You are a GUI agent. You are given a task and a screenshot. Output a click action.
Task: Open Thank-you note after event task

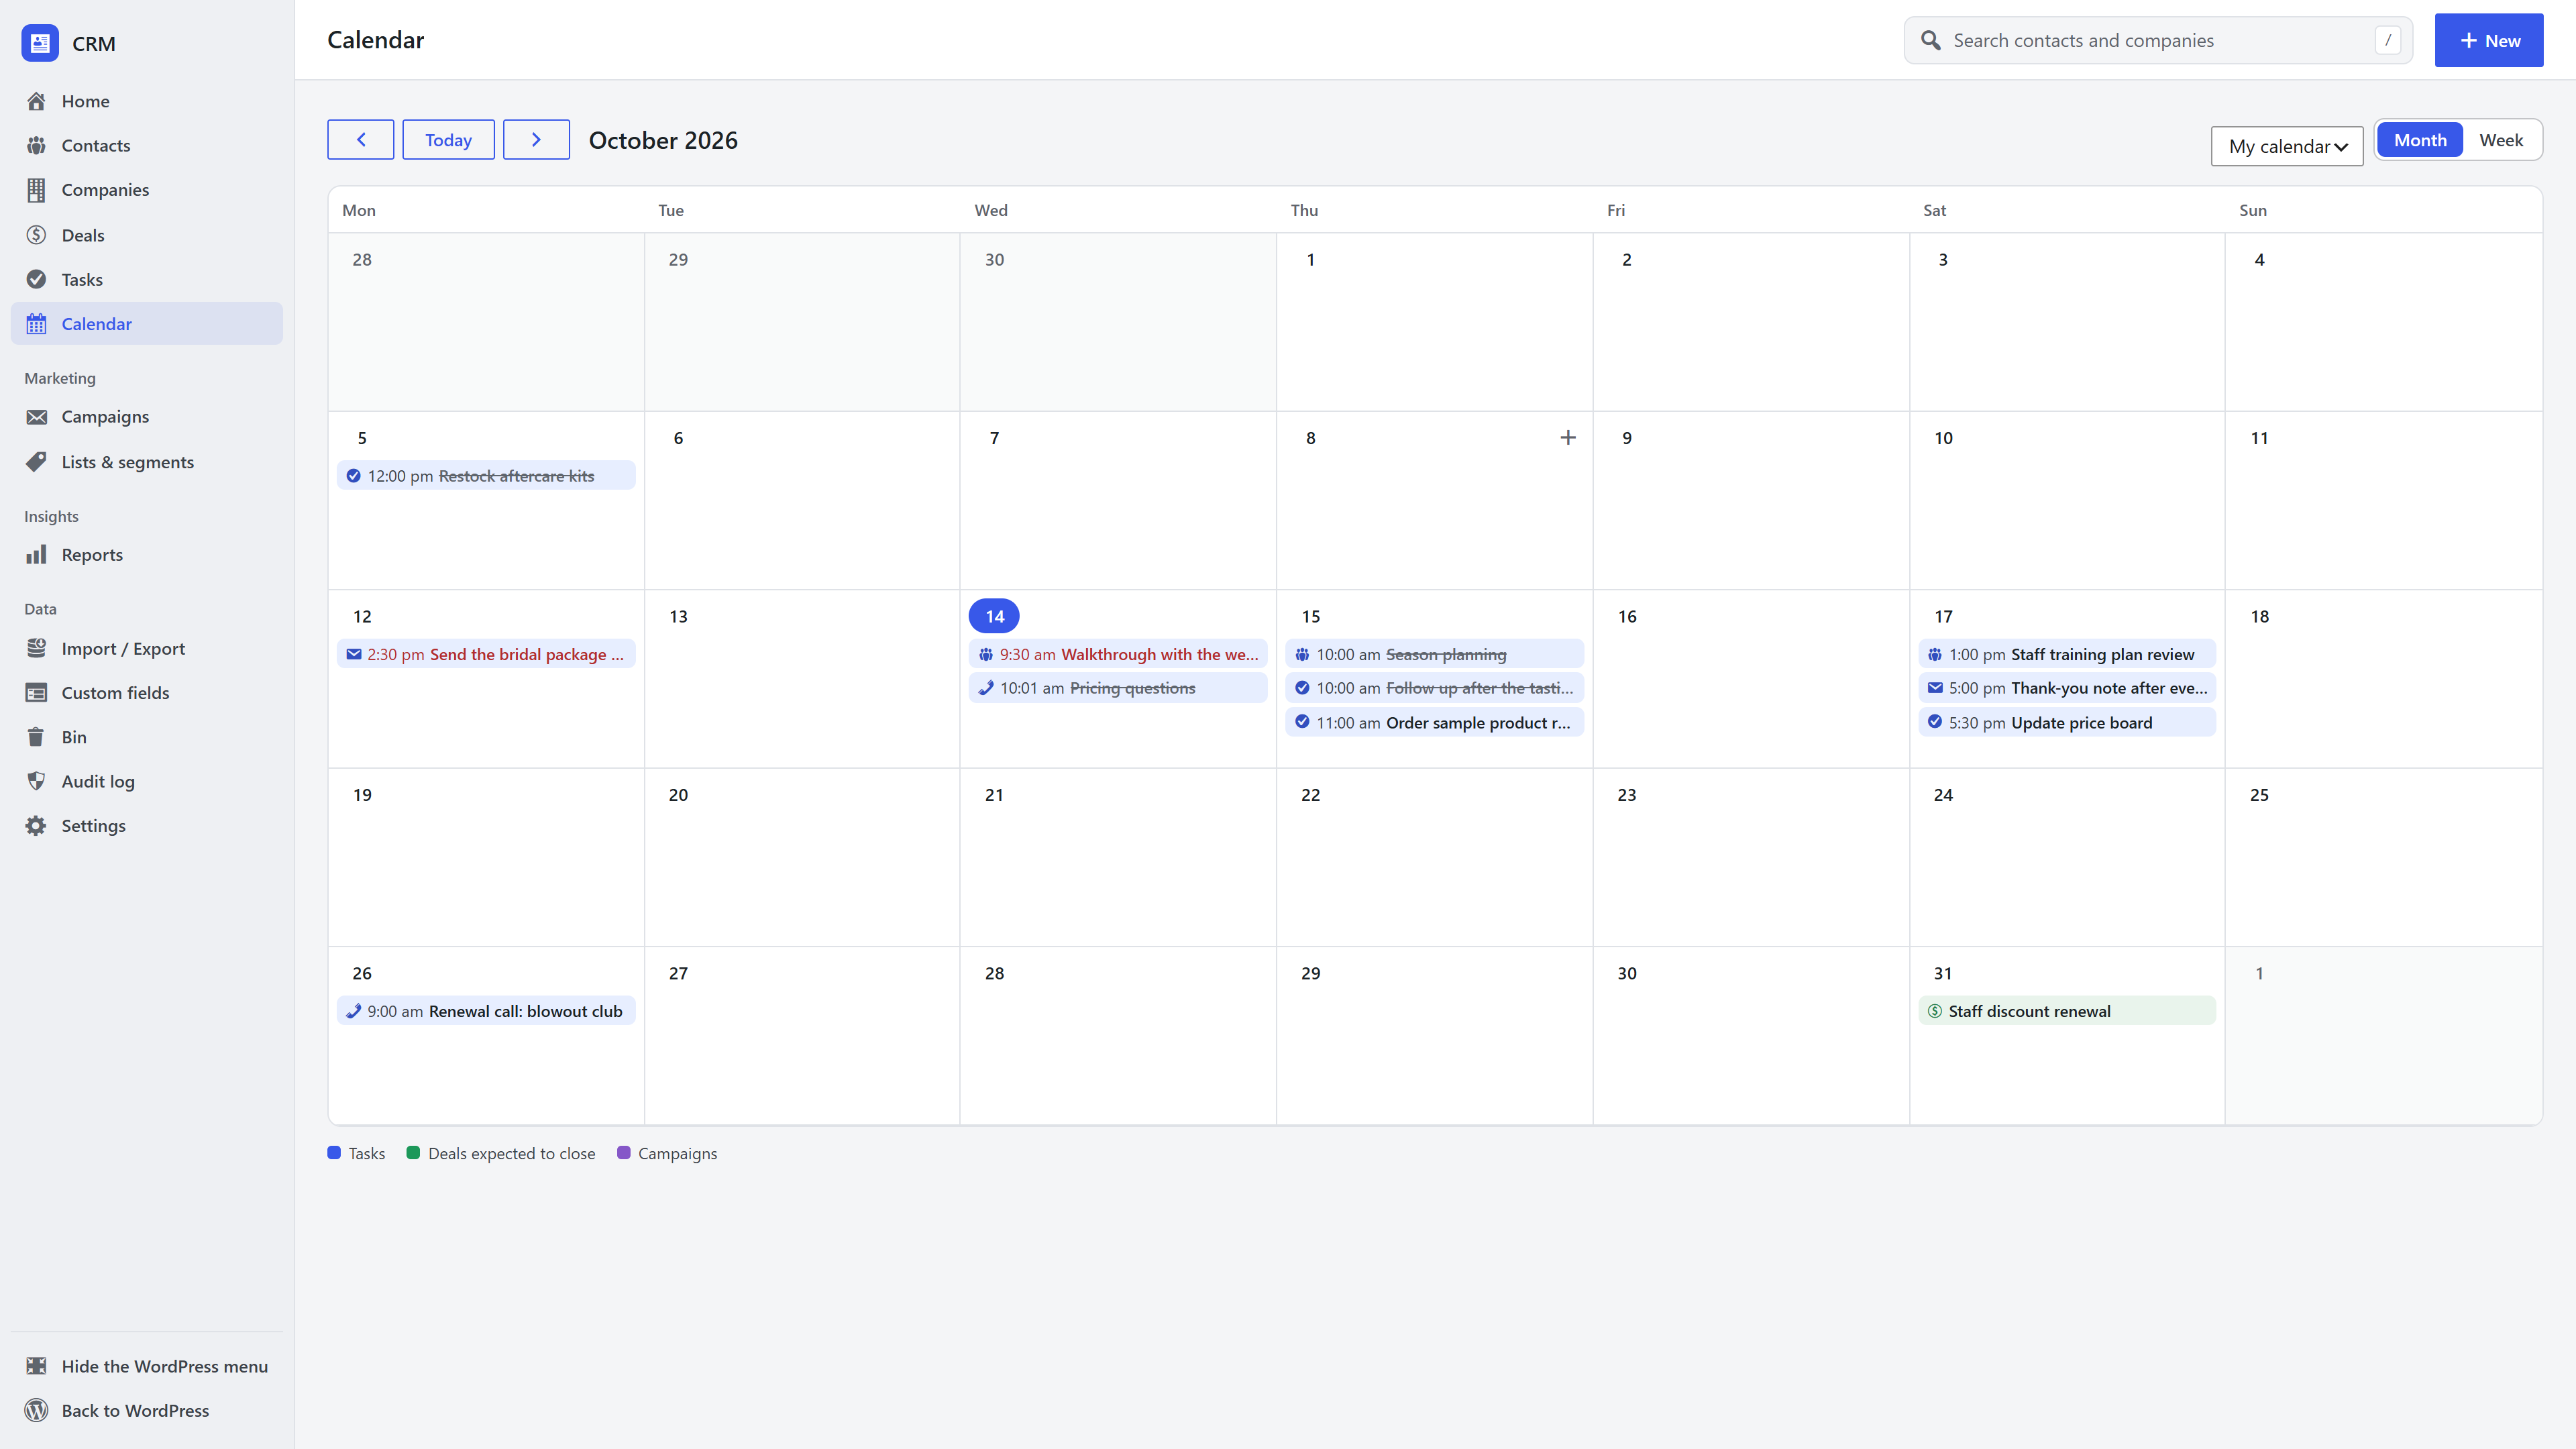[x=2066, y=688]
